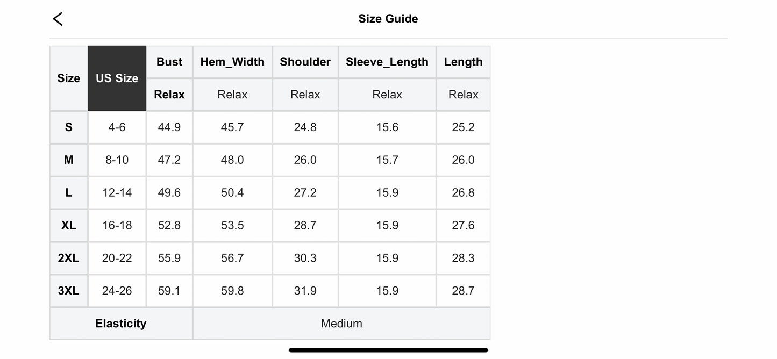Screen dimensions: 777x359
Task: Tap the M size row label
Action: point(69,160)
